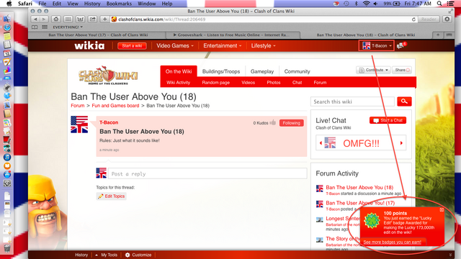Click T-Bacon's flag avatar on the post

[x=79, y=124]
